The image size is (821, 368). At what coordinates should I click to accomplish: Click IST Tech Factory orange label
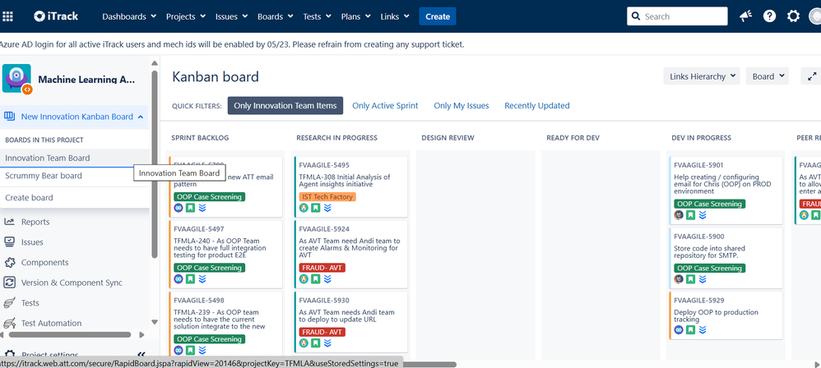tap(327, 197)
